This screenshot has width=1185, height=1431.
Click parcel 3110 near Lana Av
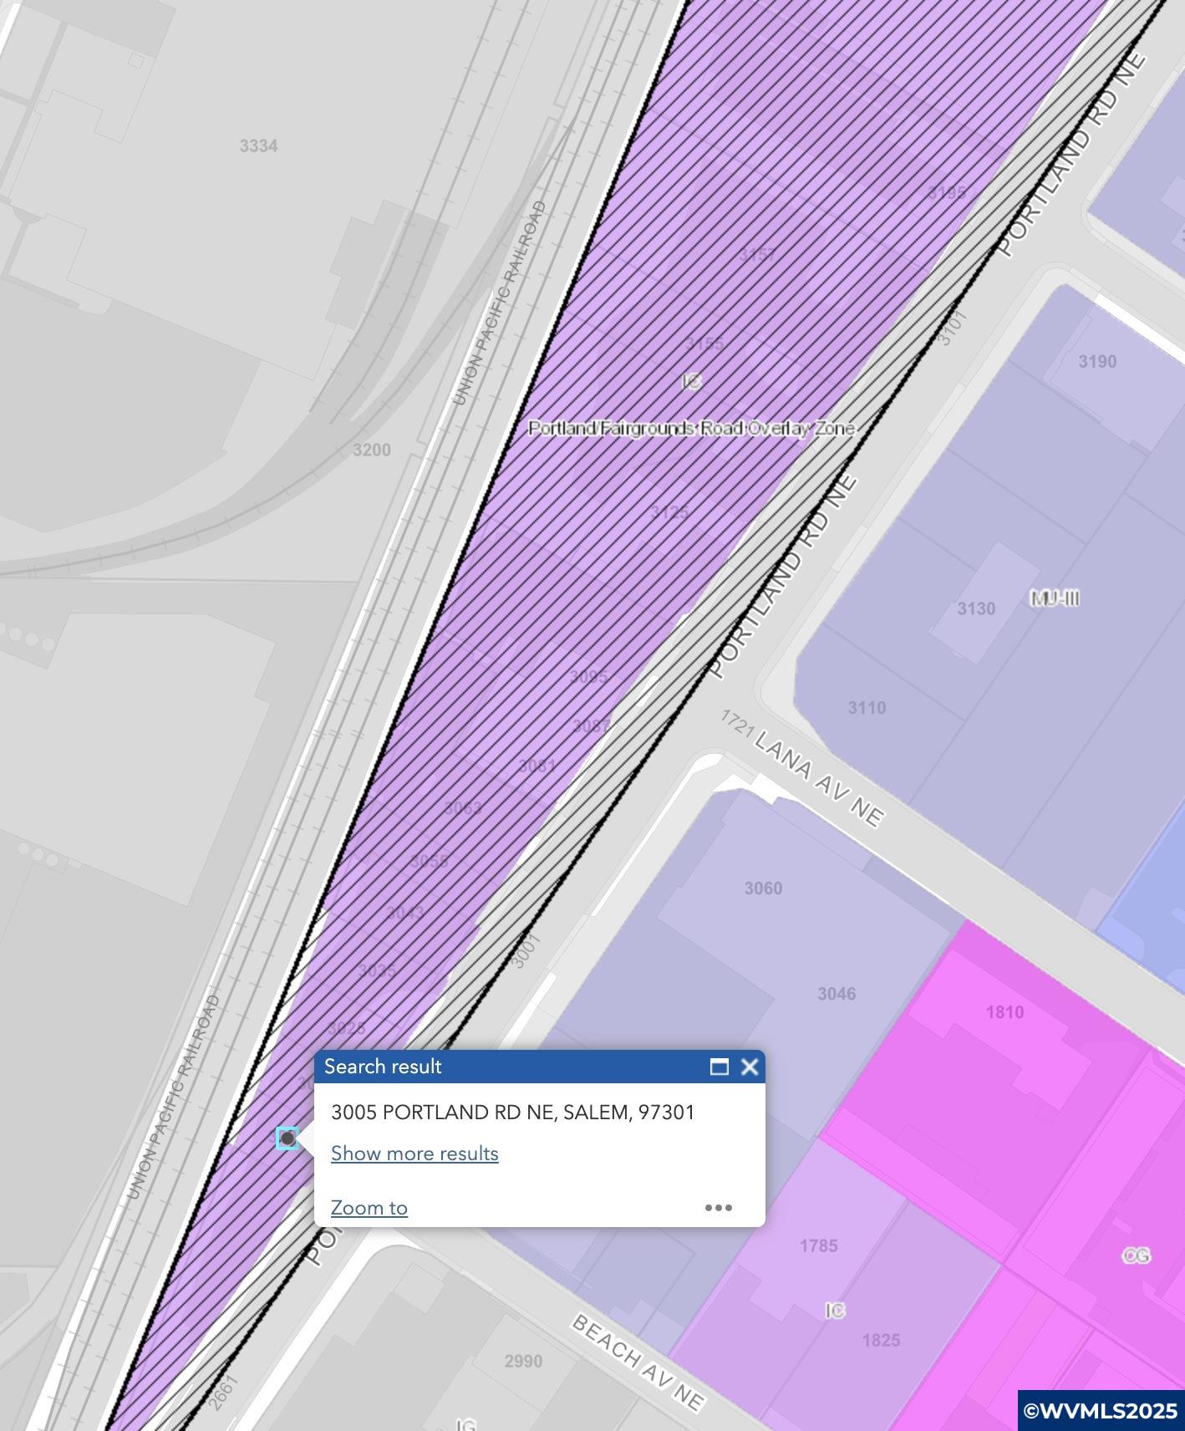867,708
